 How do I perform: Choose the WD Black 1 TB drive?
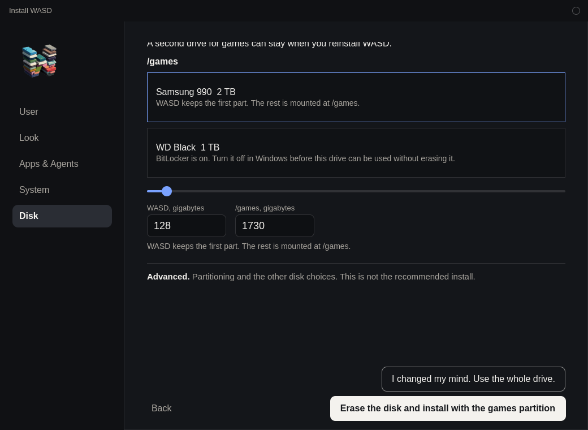pyautogui.click(x=356, y=153)
